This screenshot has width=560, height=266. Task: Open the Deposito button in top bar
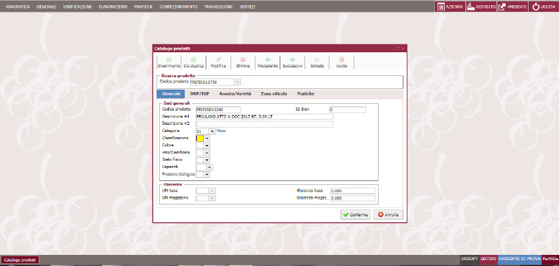click(479, 6)
